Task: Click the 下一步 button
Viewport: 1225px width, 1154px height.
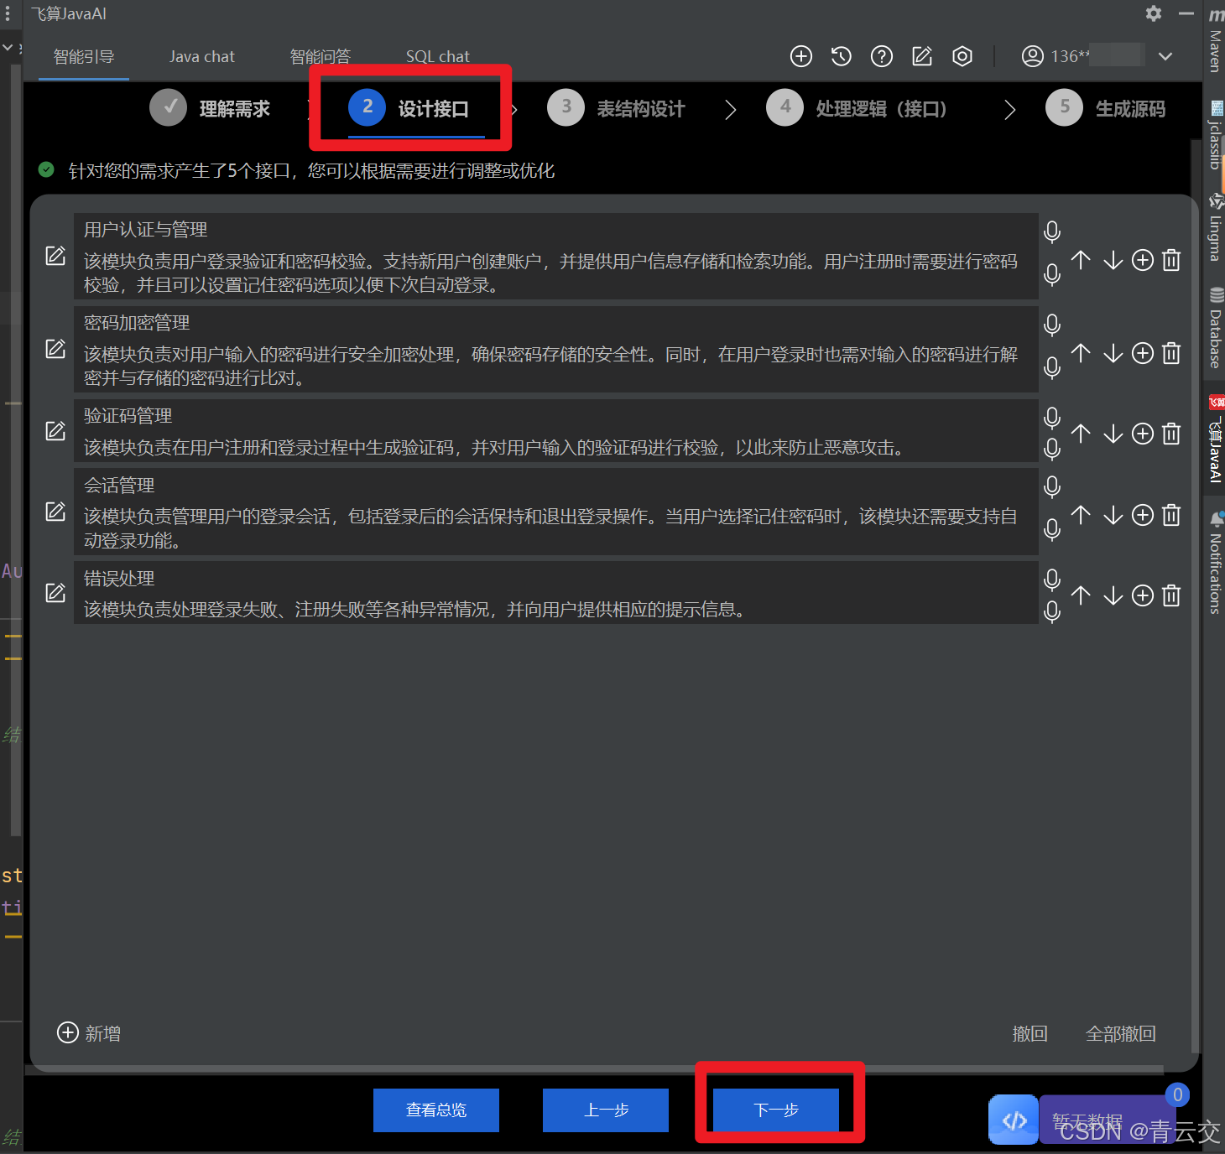Action: pyautogui.click(x=776, y=1110)
